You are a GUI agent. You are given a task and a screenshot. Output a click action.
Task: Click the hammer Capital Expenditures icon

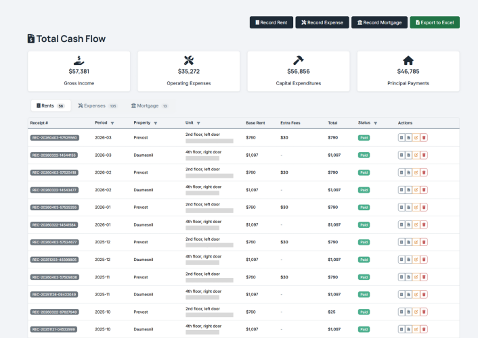299,60
